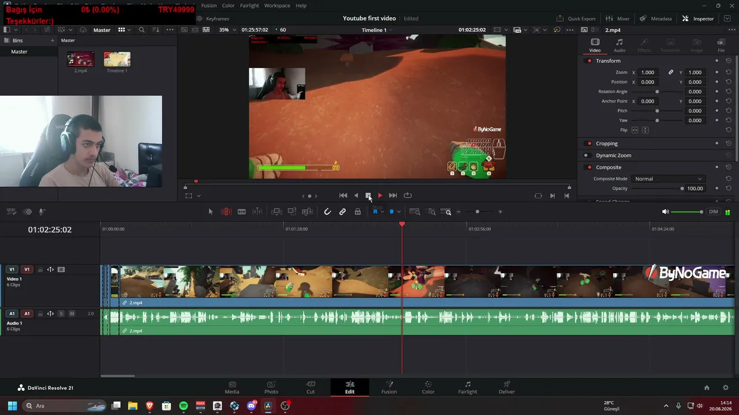739x415 pixels.
Task: Click the Opacity 100.00 value field
Action: click(695, 188)
